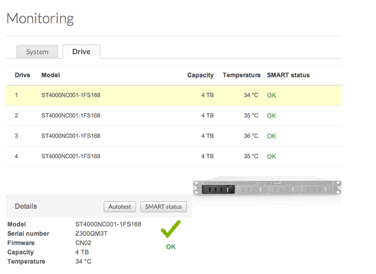The height and width of the screenshot is (274, 376).
Task: Select the Drive tab
Action: click(81, 52)
